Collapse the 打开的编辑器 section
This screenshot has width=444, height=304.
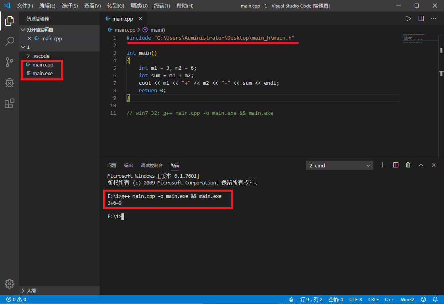pos(23,29)
